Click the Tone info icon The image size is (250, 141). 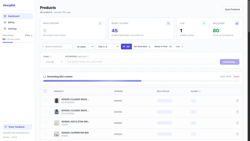[x=50, y=57]
